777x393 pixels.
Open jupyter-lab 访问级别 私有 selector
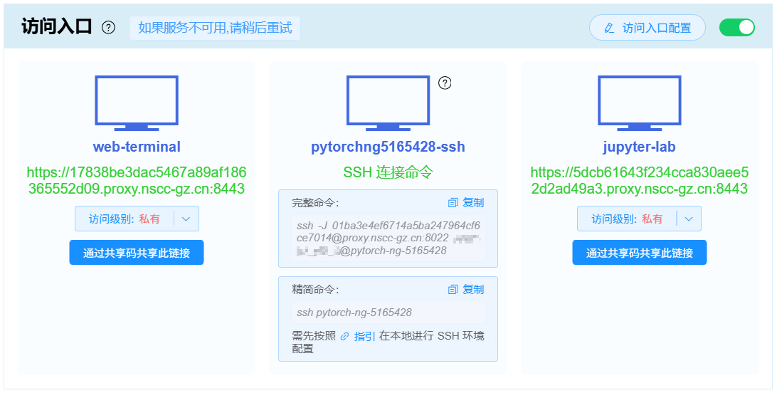627,219
